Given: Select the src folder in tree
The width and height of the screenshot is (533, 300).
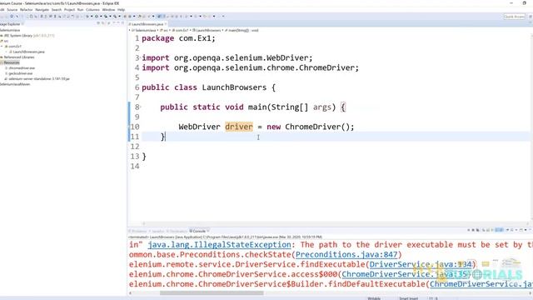Looking at the screenshot, I should pos(5,41).
